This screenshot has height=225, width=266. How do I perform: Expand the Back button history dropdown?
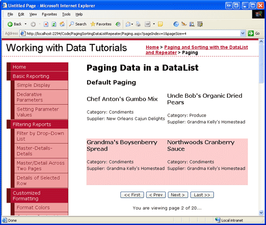point(26,24)
